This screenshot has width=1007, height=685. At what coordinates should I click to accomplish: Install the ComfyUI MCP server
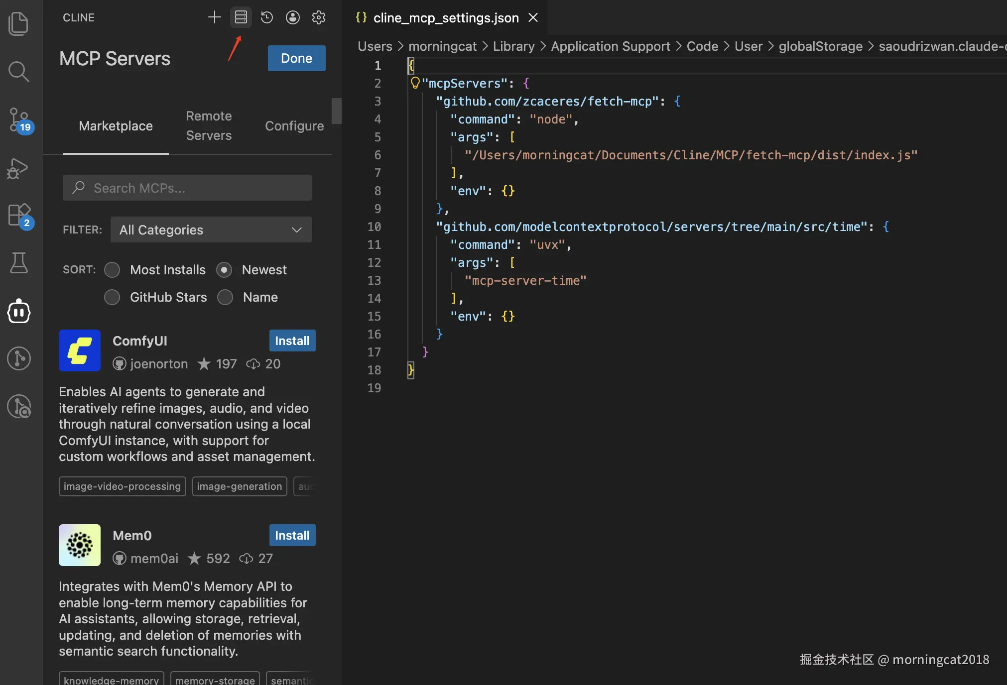click(x=292, y=341)
